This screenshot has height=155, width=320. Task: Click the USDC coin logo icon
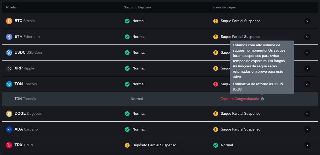[x=9, y=52]
